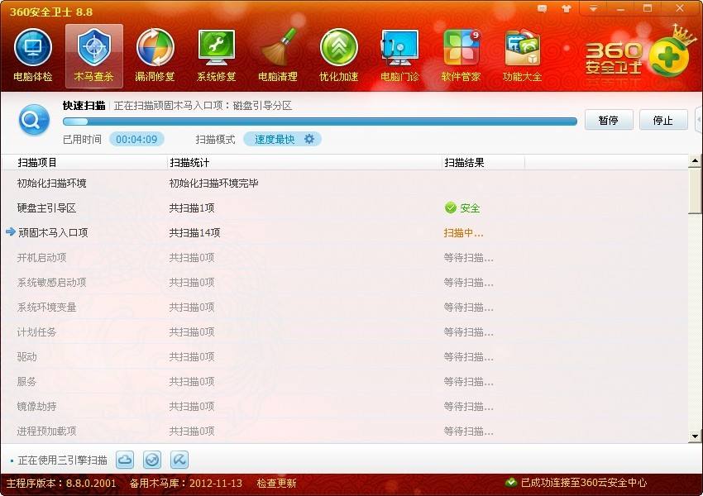Select the 服务 row

[344, 381]
